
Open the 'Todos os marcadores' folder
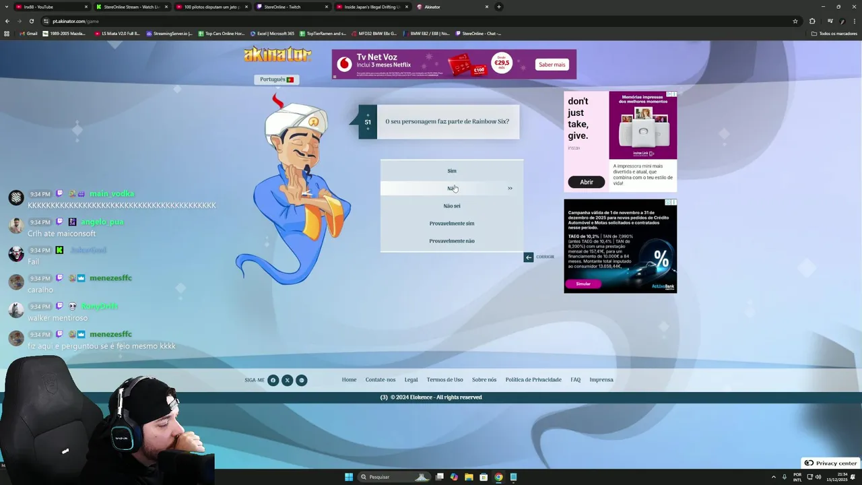coord(834,33)
